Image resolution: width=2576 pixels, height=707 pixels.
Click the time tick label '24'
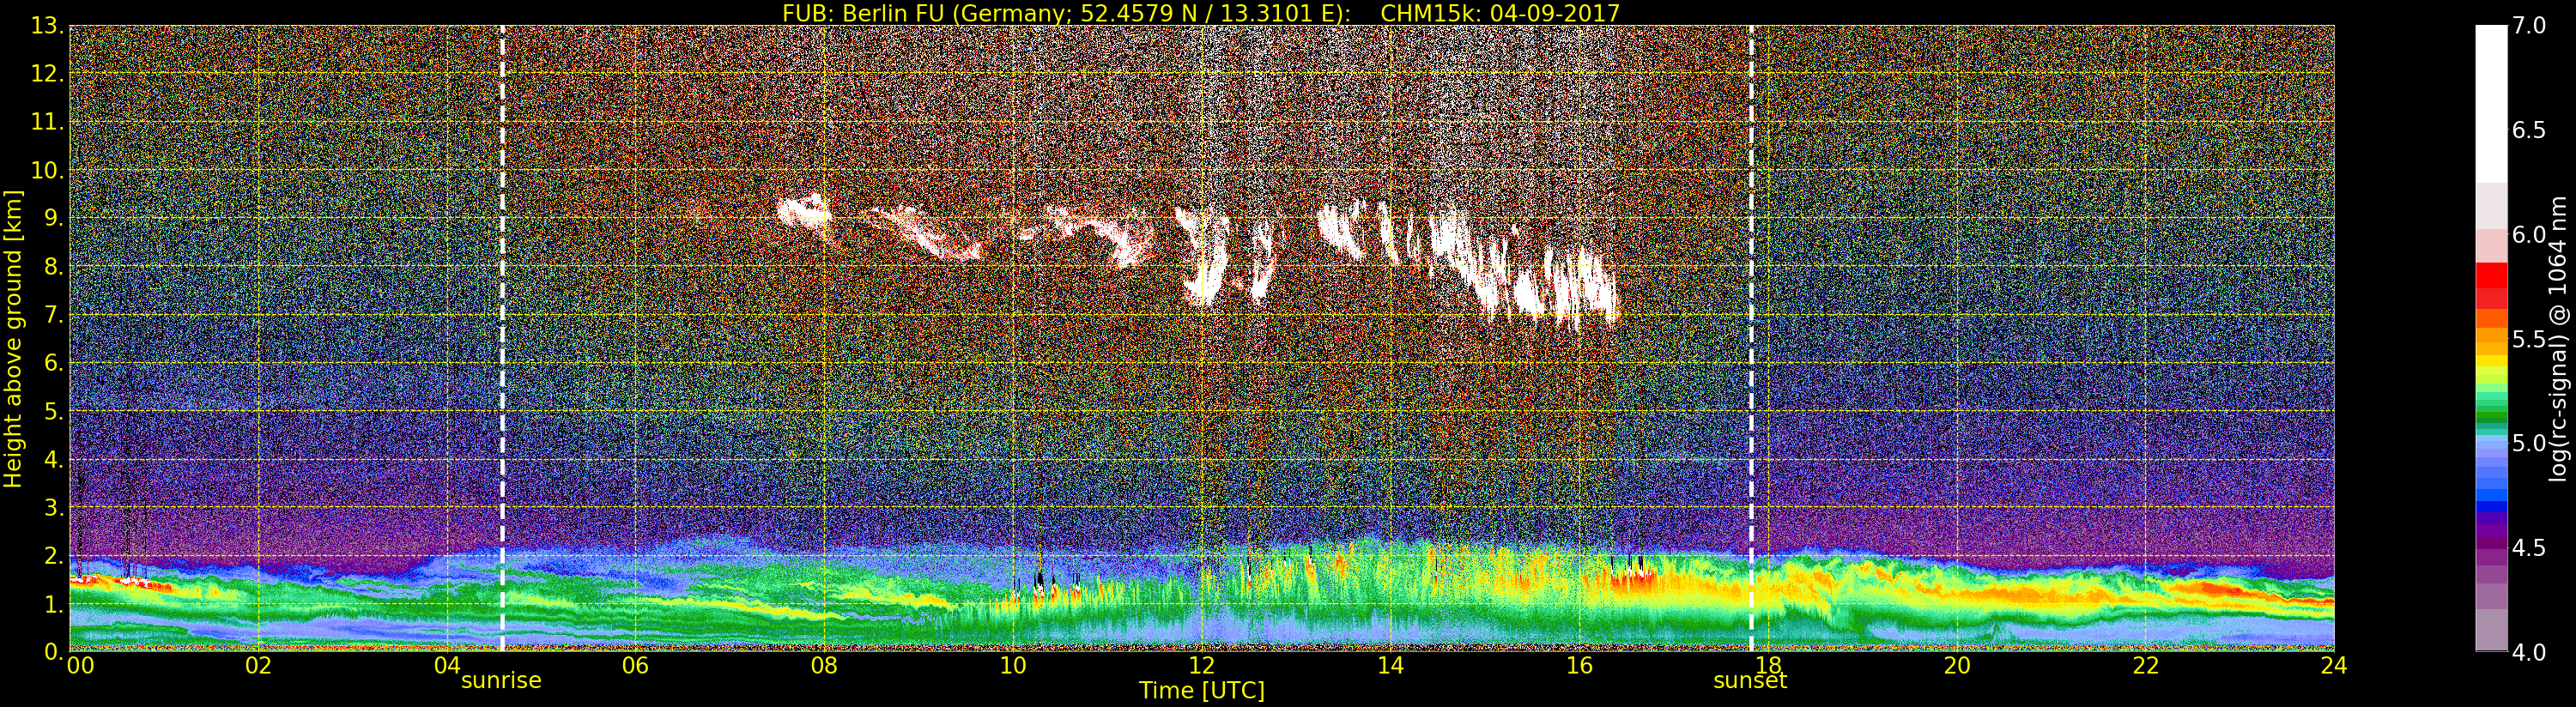point(2334,666)
